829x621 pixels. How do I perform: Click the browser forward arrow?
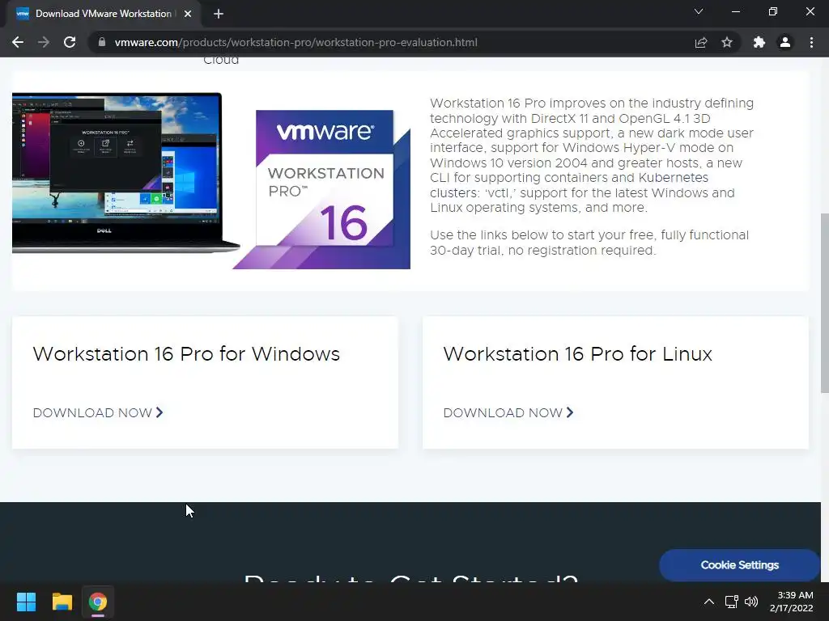point(44,42)
